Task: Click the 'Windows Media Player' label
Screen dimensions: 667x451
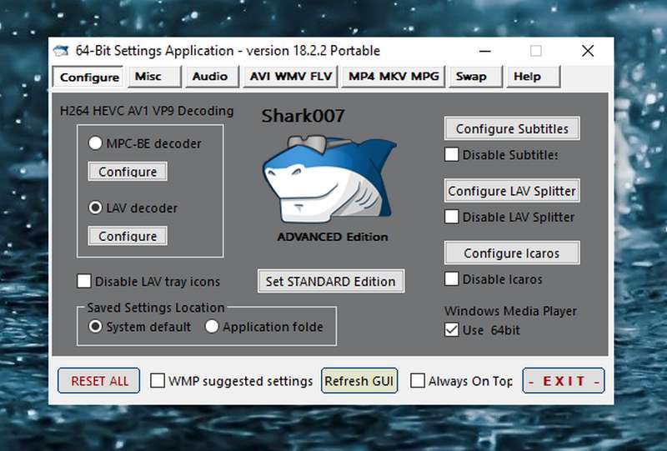Action: [510, 311]
